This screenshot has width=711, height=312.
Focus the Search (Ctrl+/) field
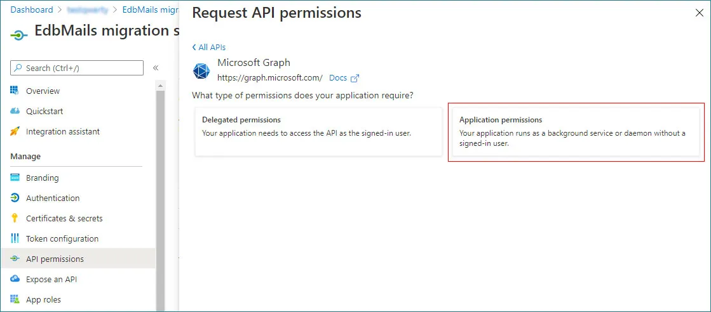pos(77,68)
